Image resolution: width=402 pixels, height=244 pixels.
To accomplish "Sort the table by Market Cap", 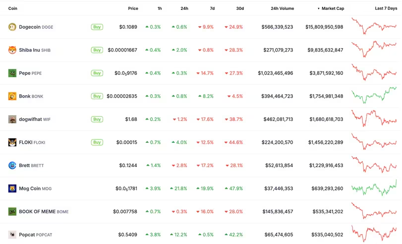I will [x=331, y=8].
